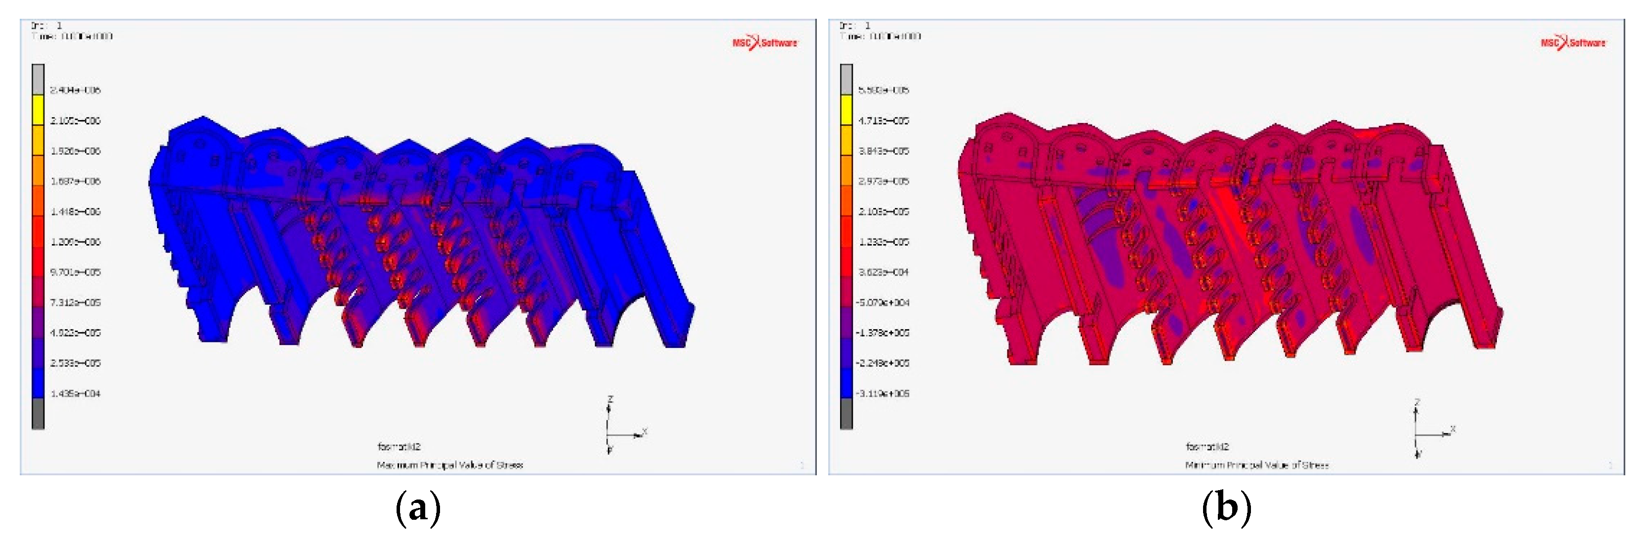Click blue bottom legend segment, right plot
This screenshot has height=542, width=1649.
846,383
